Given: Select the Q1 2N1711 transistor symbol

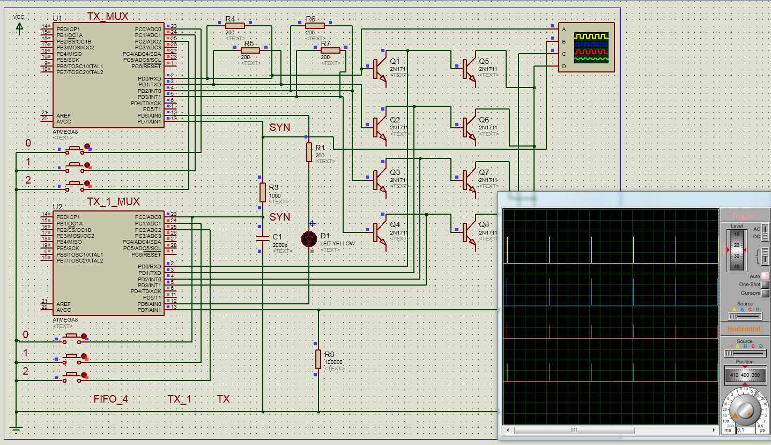Looking at the screenshot, I should coord(378,69).
